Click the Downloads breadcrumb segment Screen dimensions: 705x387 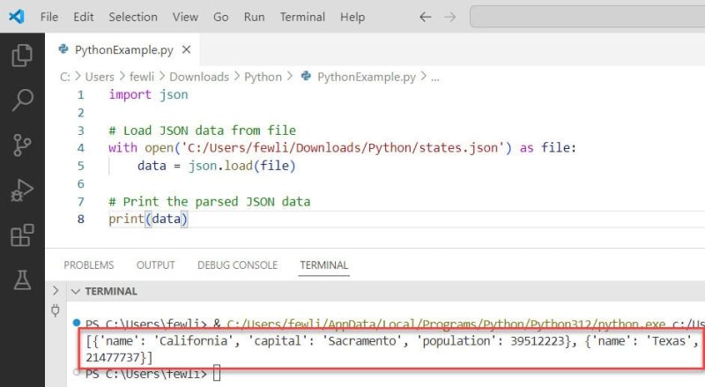coord(199,77)
